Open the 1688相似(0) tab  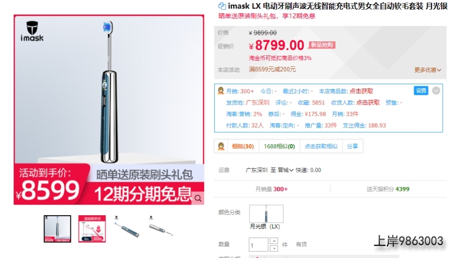(x=280, y=146)
